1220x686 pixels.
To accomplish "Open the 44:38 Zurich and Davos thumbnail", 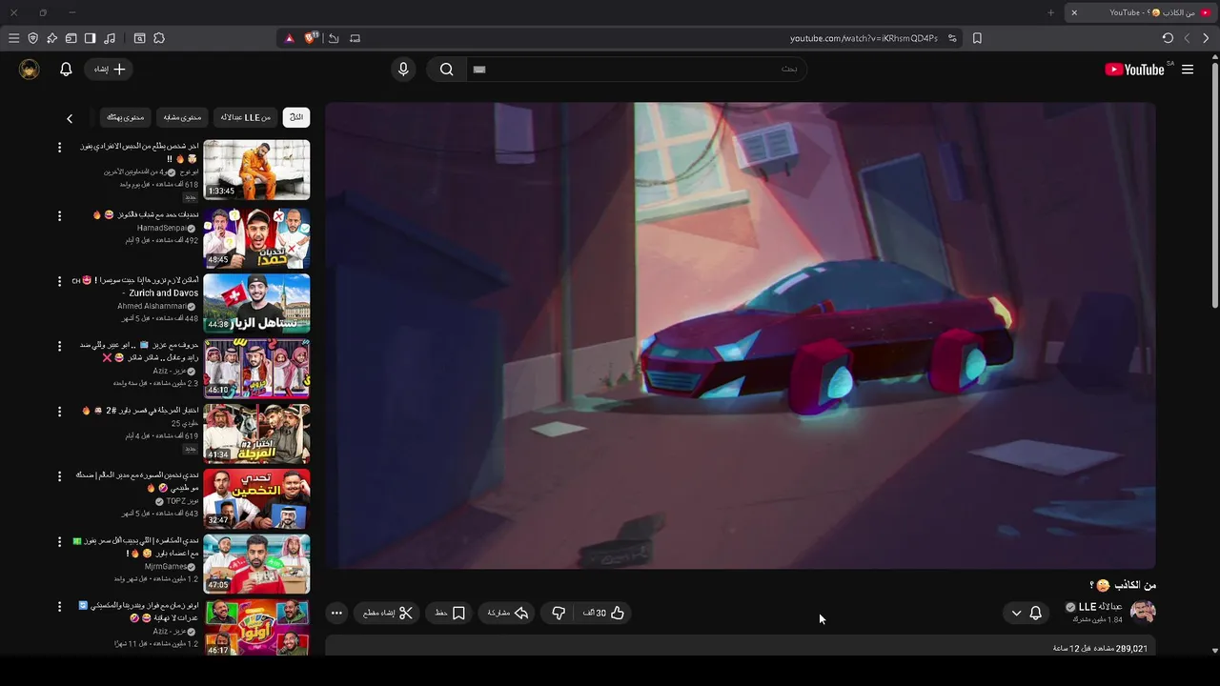I will 256,303.
